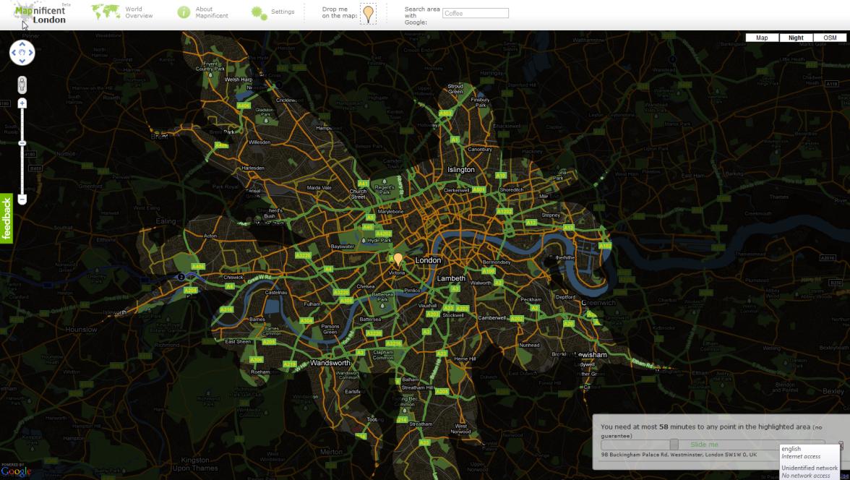The image size is (850, 480).
Task: Click the 'Greenwich' map label
Action: click(600, 303)
